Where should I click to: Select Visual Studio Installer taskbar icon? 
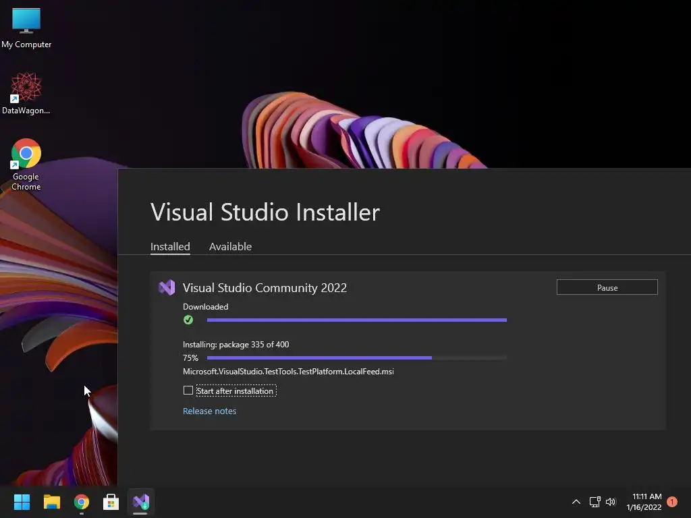(x=141, y=502)
